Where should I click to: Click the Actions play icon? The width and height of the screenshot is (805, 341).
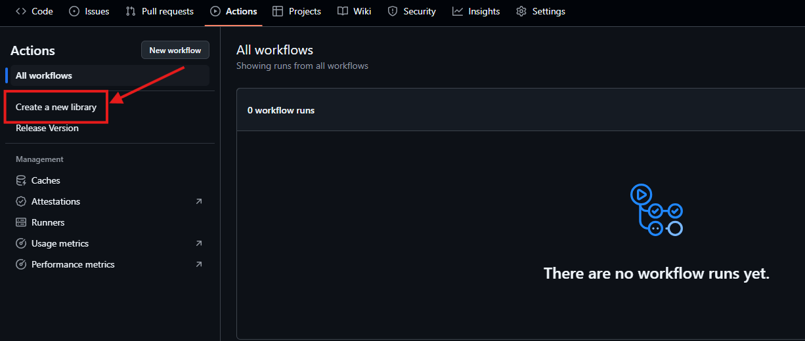[215, 11]
